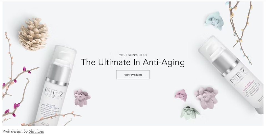Screen dimensions: 266x137
Task: Click the small pink paper flower
Action: pos(181,95)
